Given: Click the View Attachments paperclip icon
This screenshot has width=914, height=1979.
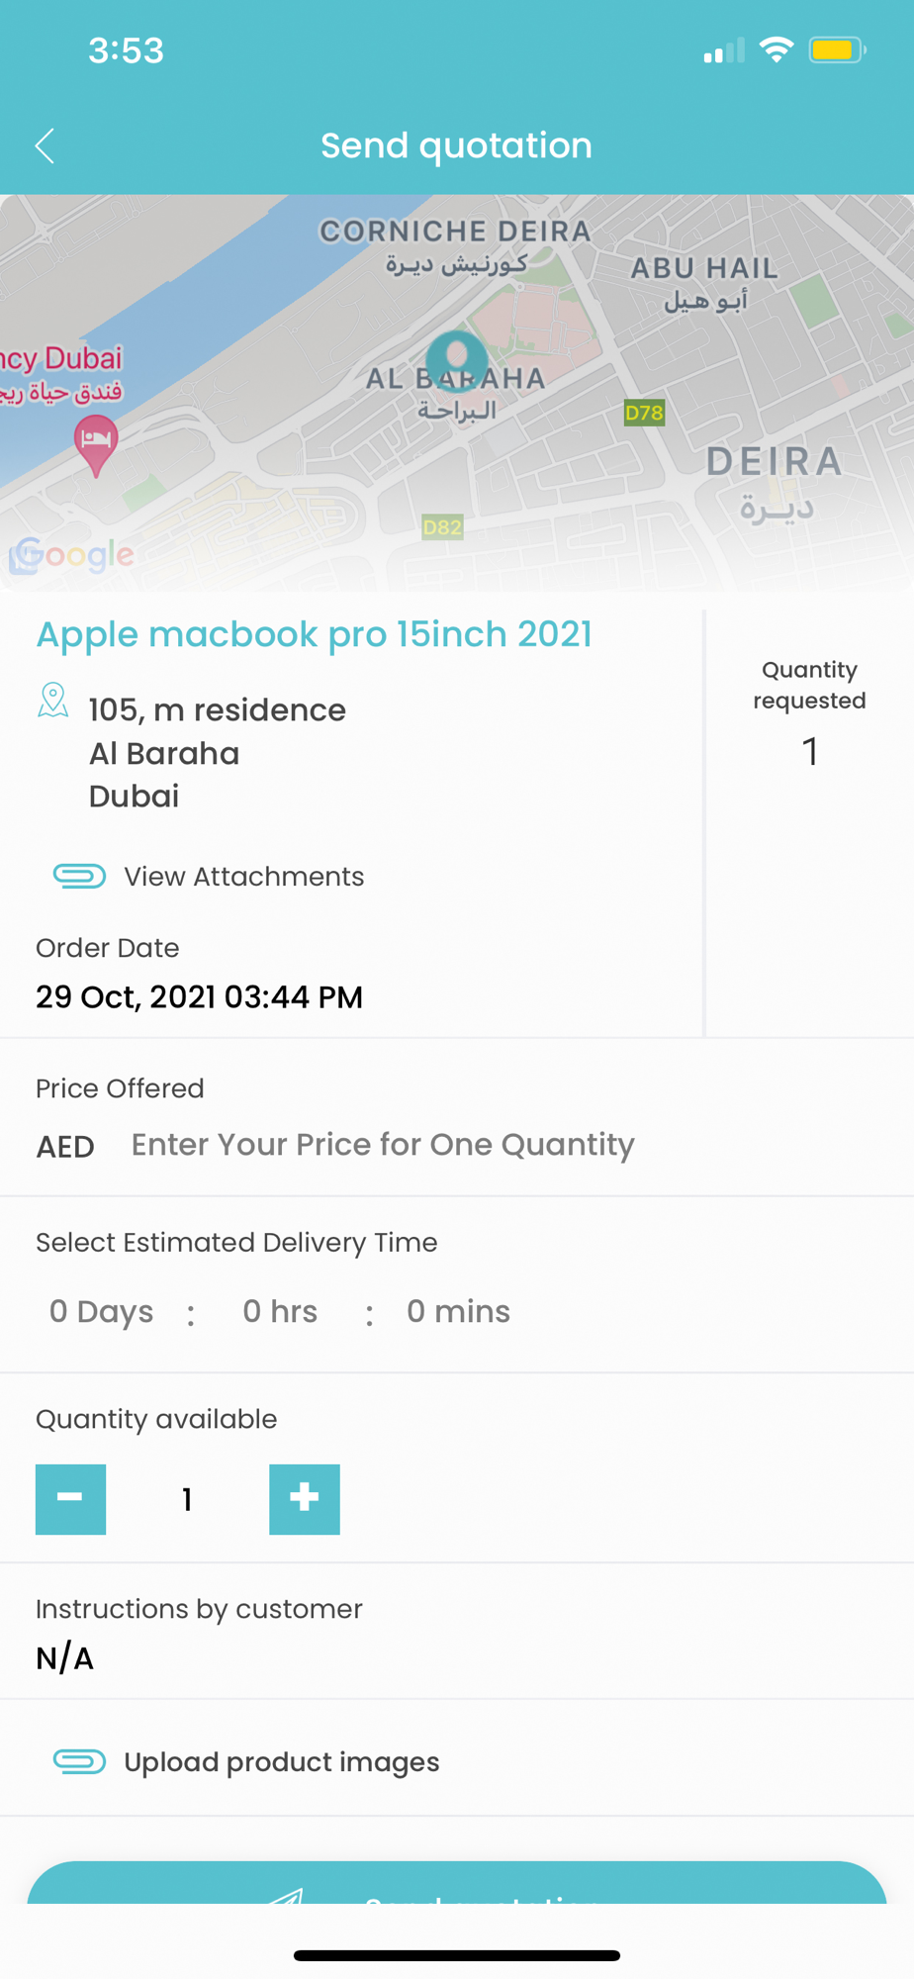Looking at the screenshot, I should pos(79,876).
